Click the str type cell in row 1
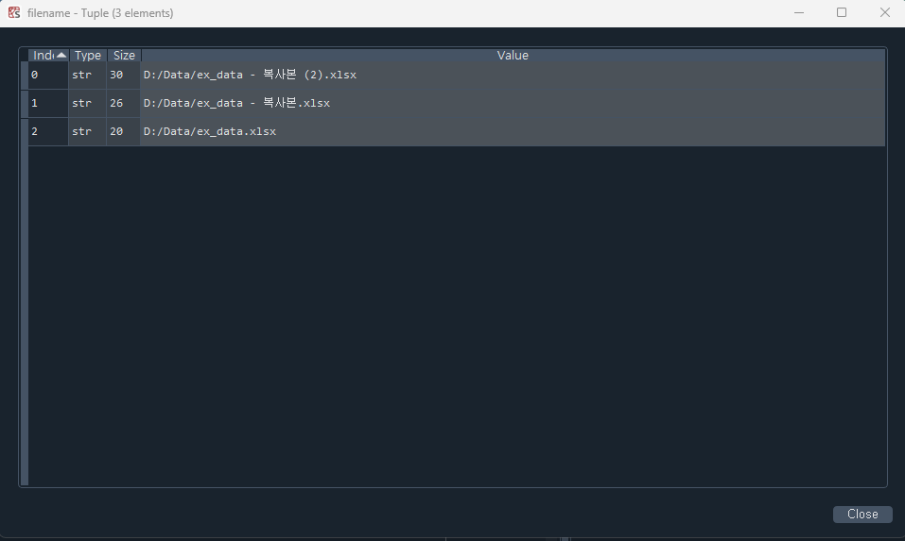 [88, 103]
